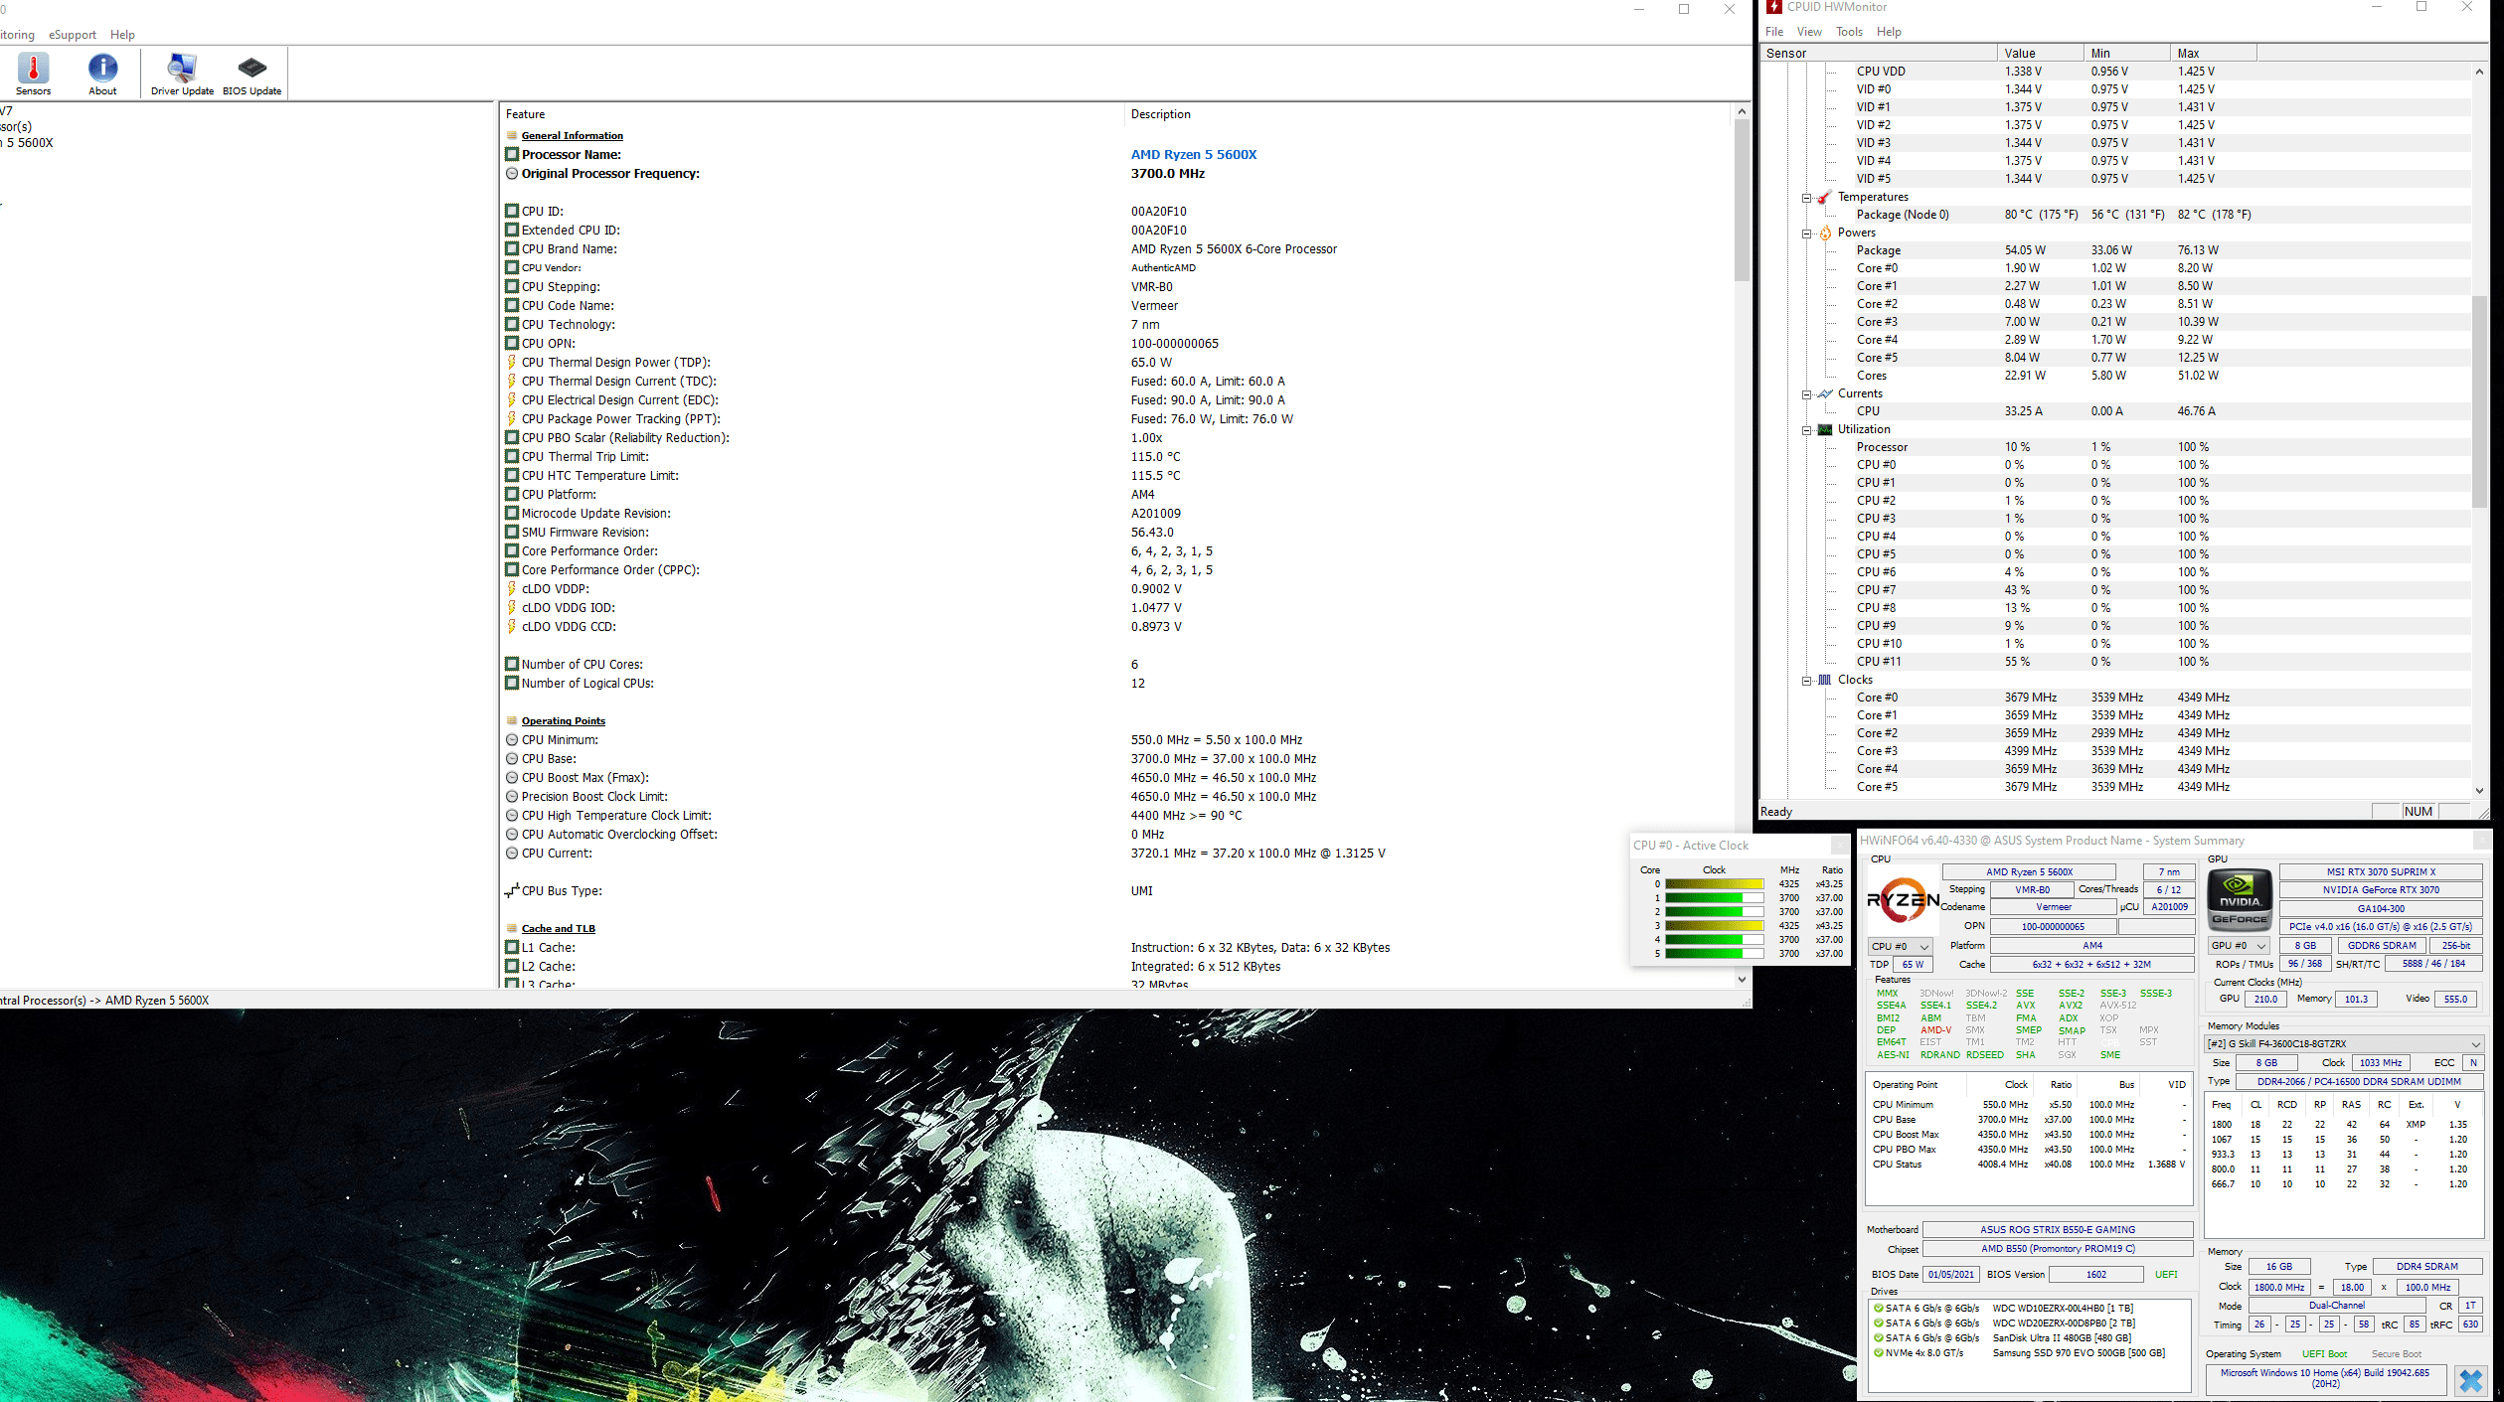The width and height of the screenshot is (2504, 1402).
Task: Click the CPU Thermal Design Power lightning icon
Action: tap(512, 363)
